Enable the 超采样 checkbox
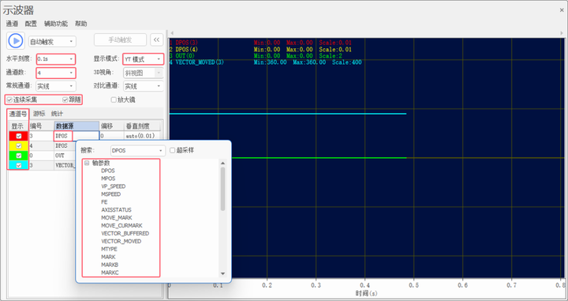 click(x=173, y=150)
